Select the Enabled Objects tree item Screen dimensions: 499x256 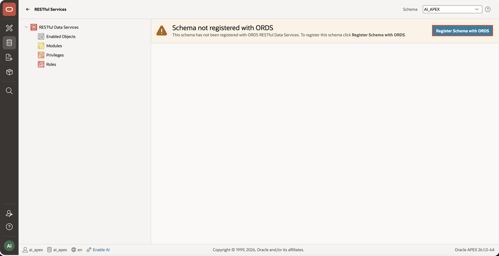pyautogui.click(x=61, y=37)
